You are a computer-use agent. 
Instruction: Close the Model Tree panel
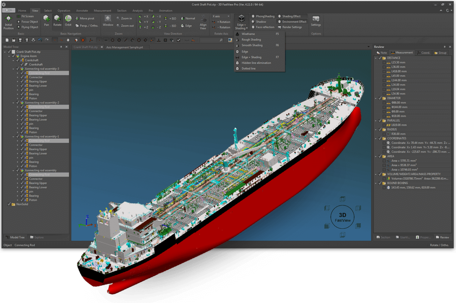(67, 47)
